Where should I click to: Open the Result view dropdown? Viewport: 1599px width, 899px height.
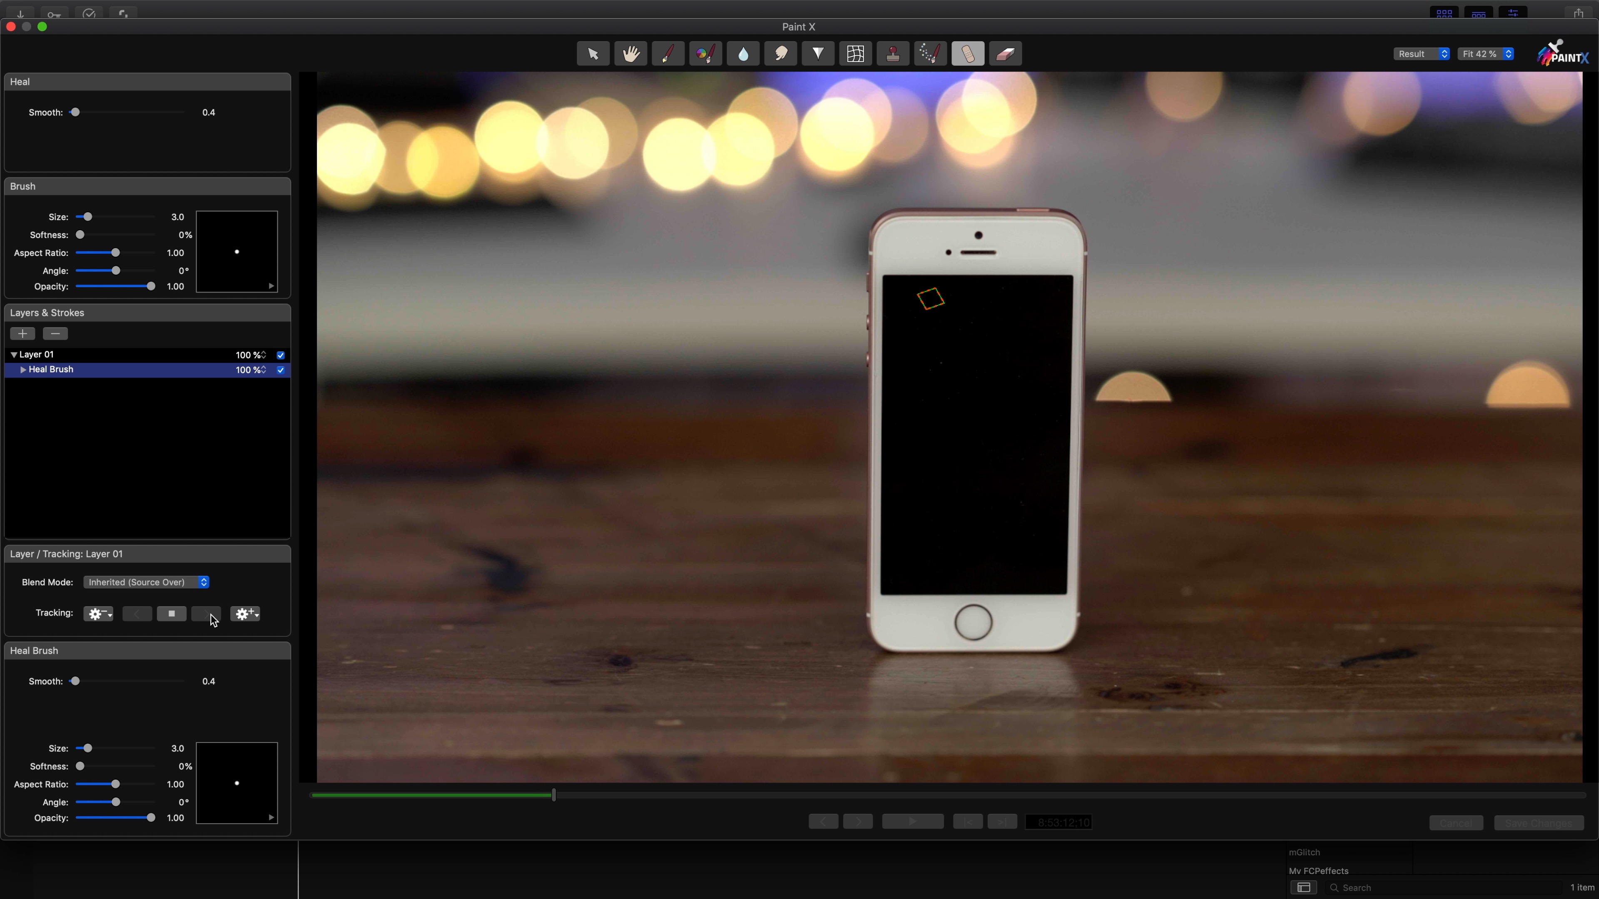click(1422, 54)
